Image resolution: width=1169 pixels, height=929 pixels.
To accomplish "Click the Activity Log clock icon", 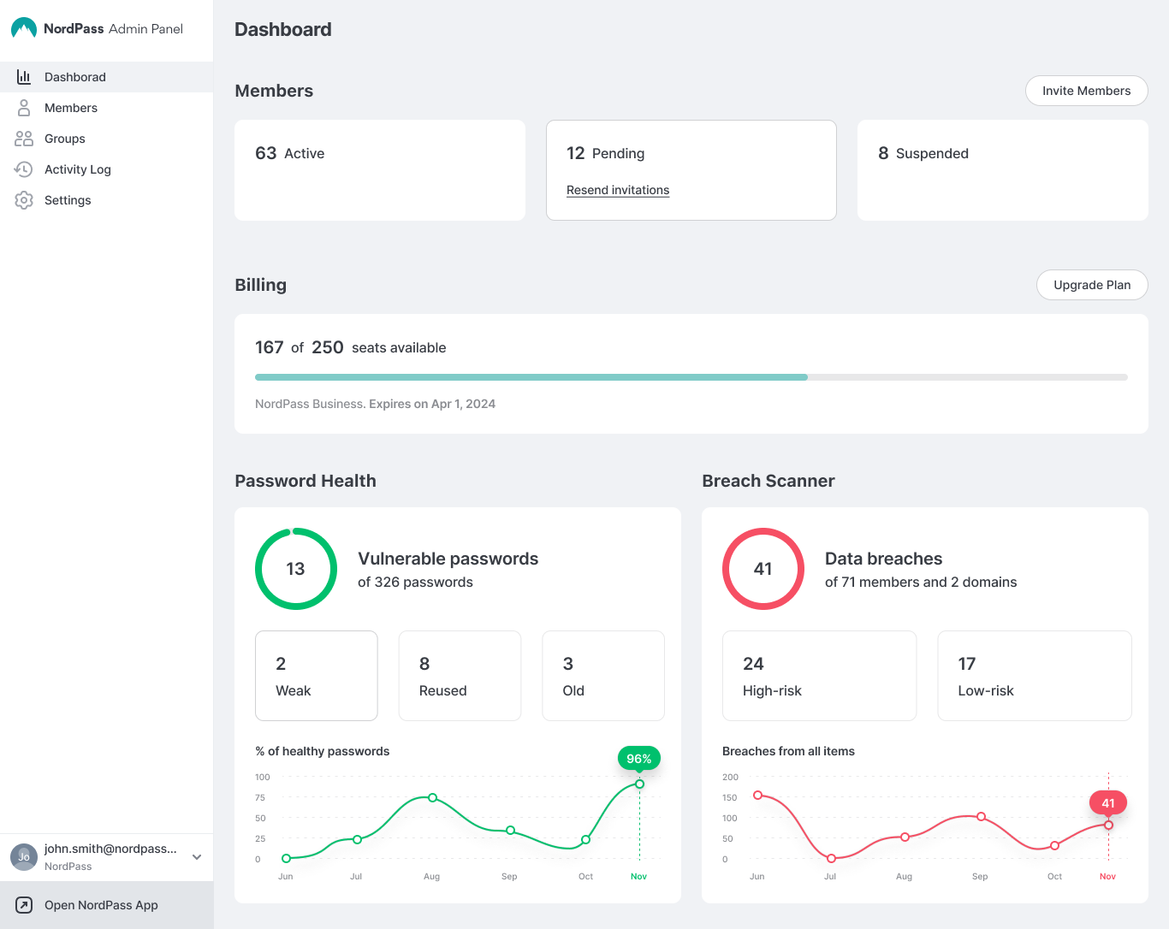I will click(x=24, y=169).
